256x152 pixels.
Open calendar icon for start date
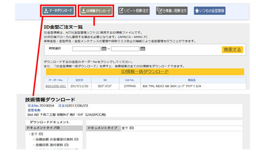click(x=104, y=48)
